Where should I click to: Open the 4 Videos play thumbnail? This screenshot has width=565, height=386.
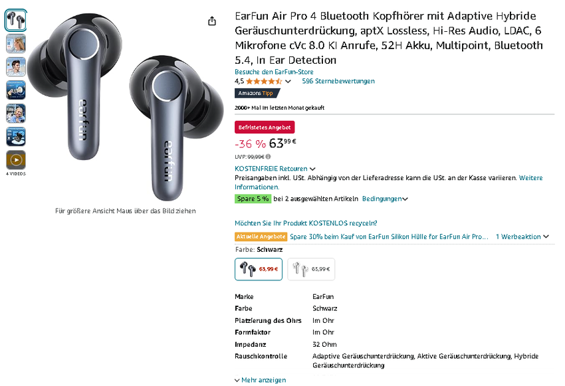click(16, 159)
